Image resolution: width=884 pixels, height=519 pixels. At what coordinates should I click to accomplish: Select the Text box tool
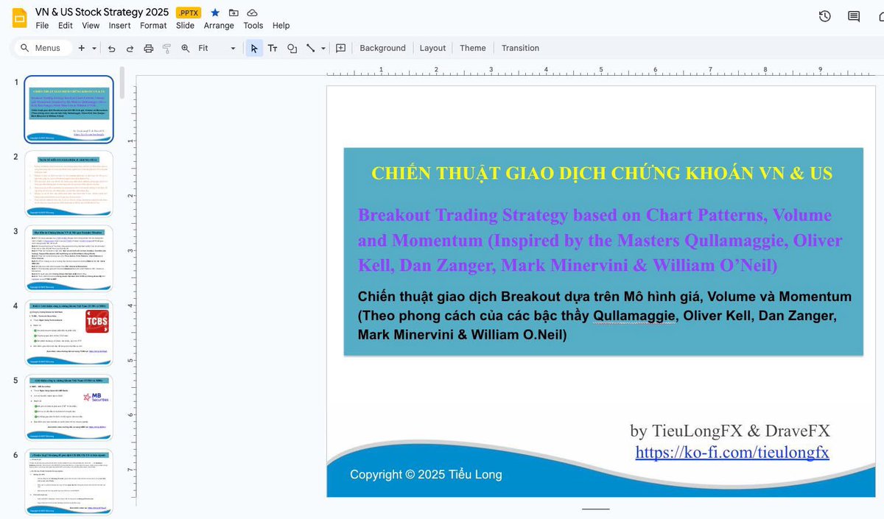coord(273,48)
